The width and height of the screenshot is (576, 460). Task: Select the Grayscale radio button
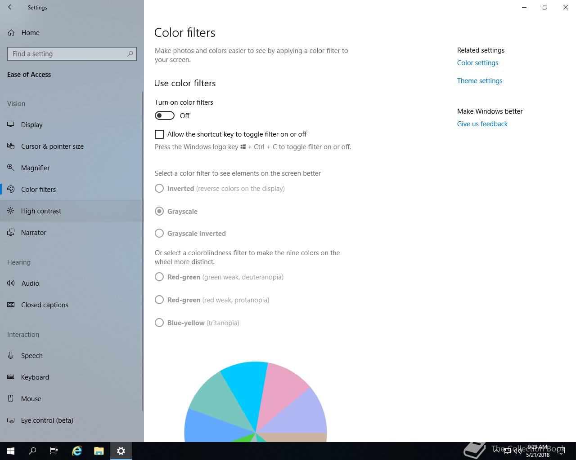[x=159, y=211]
